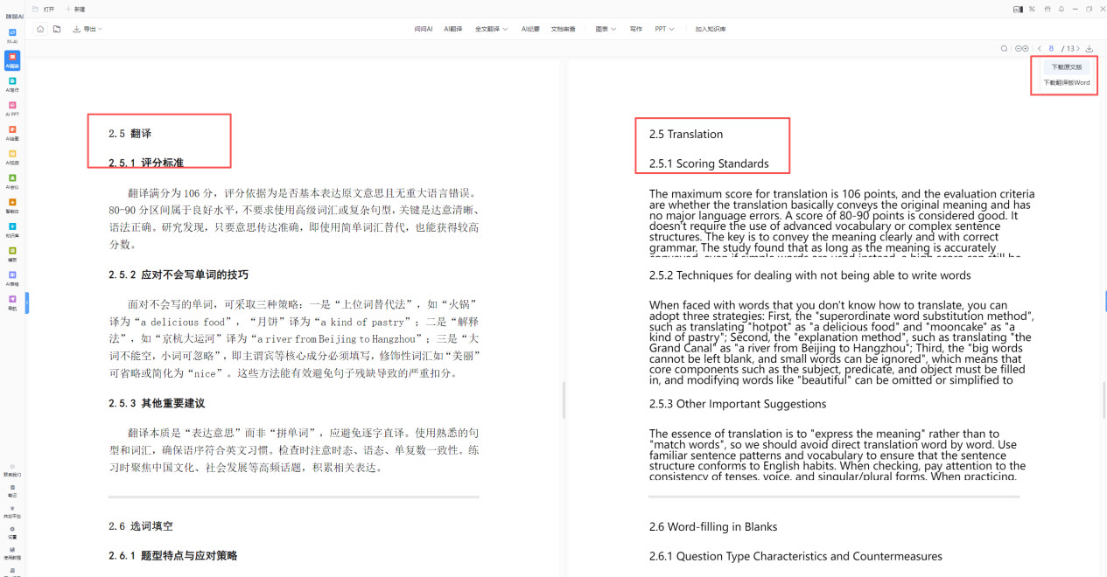Select 下载翻译版Word in the download menu
The height and width of the screenshot is (577, 1107).
click(1066, 83)
